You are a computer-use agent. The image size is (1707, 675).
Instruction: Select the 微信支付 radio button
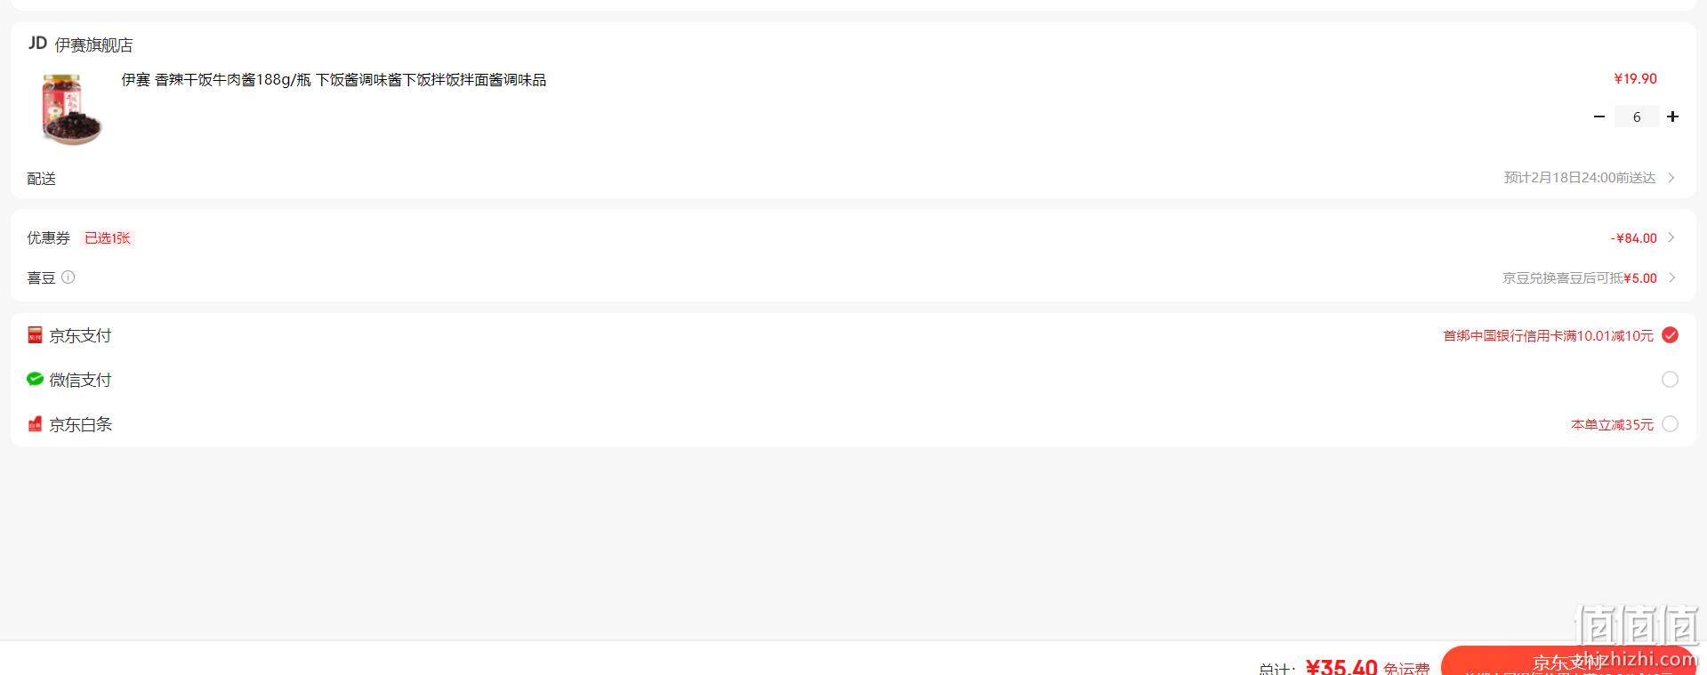tap(1670, 380)
